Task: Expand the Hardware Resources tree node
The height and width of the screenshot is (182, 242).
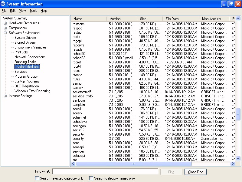Action: (x=5, y=23)
